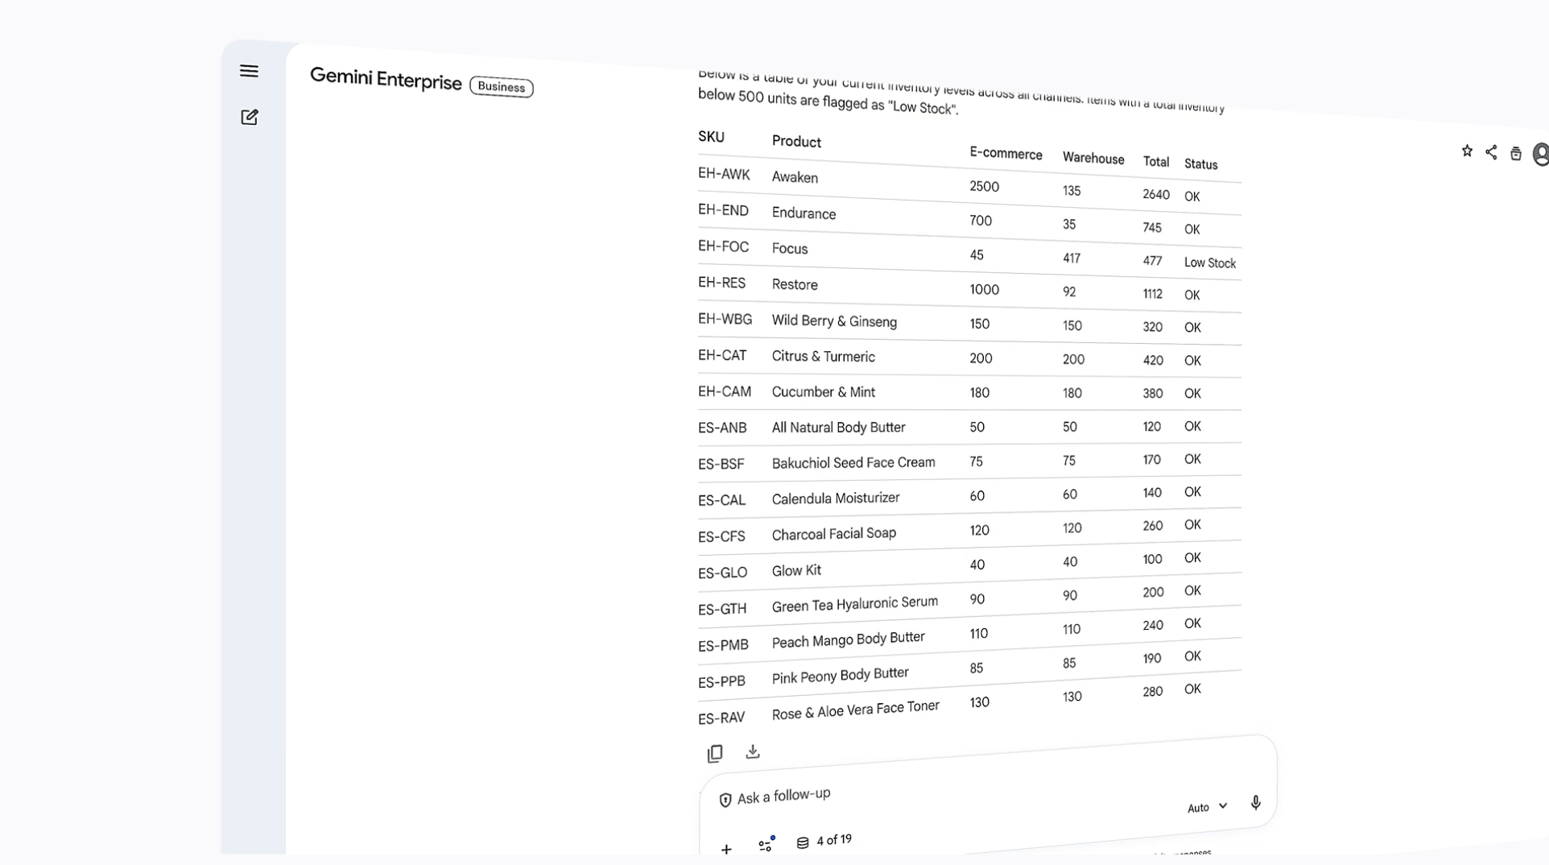Select the Status column header
This screenshot has height=865, width=1549.
1200,164
